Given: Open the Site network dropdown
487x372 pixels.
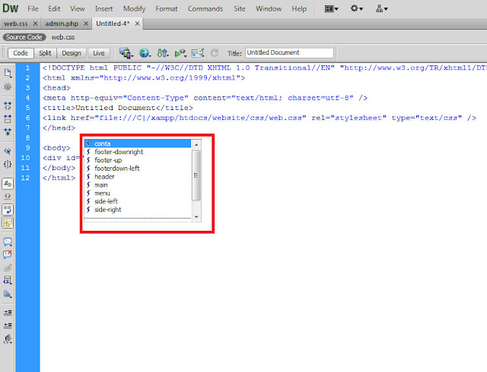Looking at the screenshot, I should 382,8.
